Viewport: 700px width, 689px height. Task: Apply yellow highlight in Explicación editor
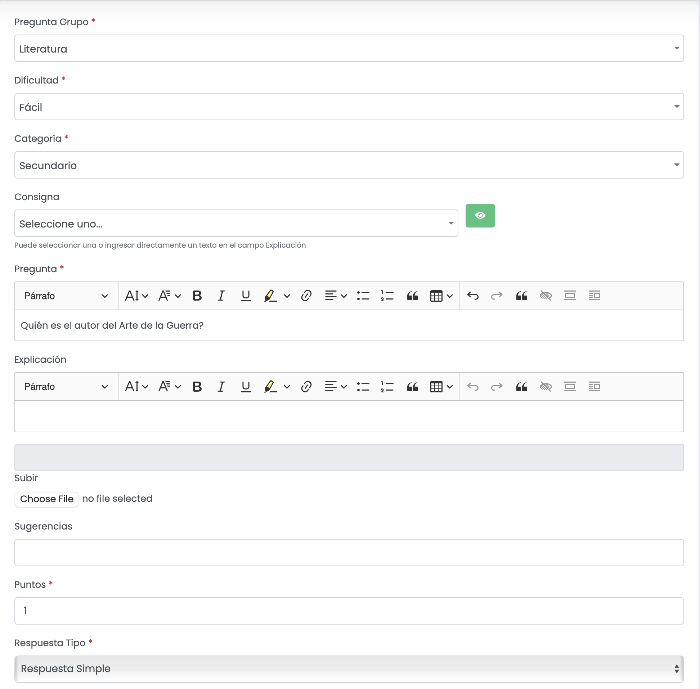270,387
